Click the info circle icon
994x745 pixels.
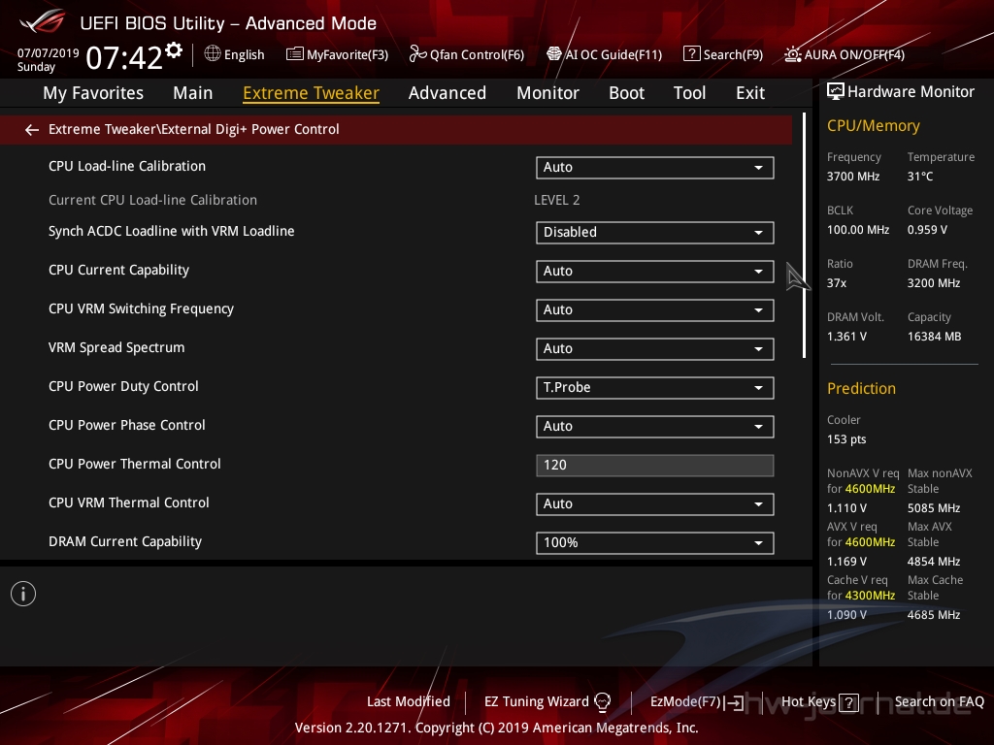[23, 594]
